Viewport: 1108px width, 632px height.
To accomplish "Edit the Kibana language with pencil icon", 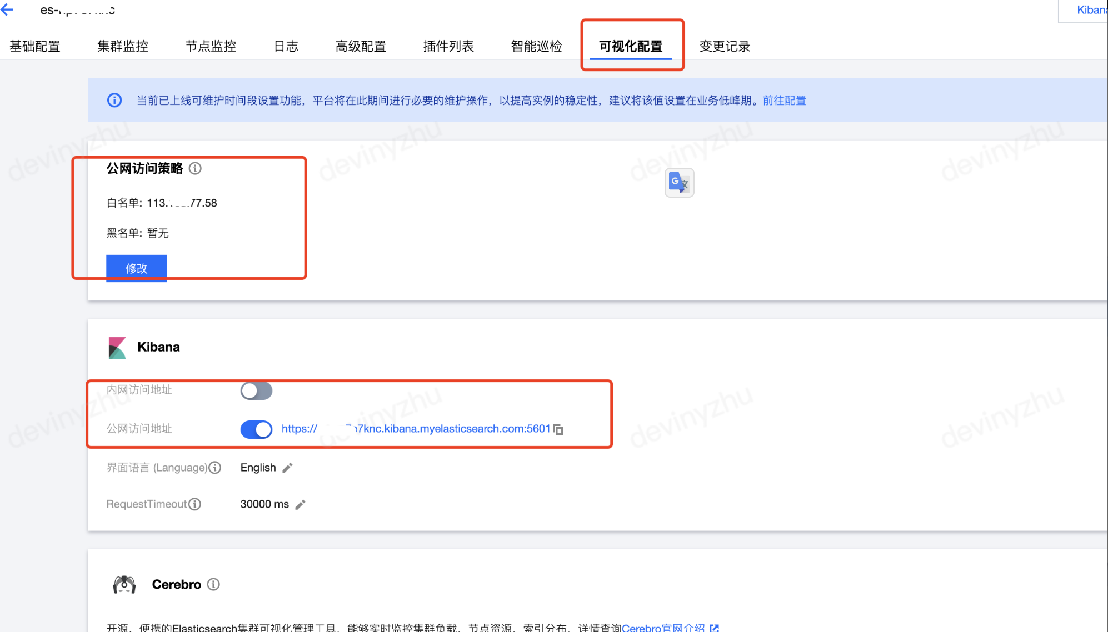I will click(x=287, y=468).
